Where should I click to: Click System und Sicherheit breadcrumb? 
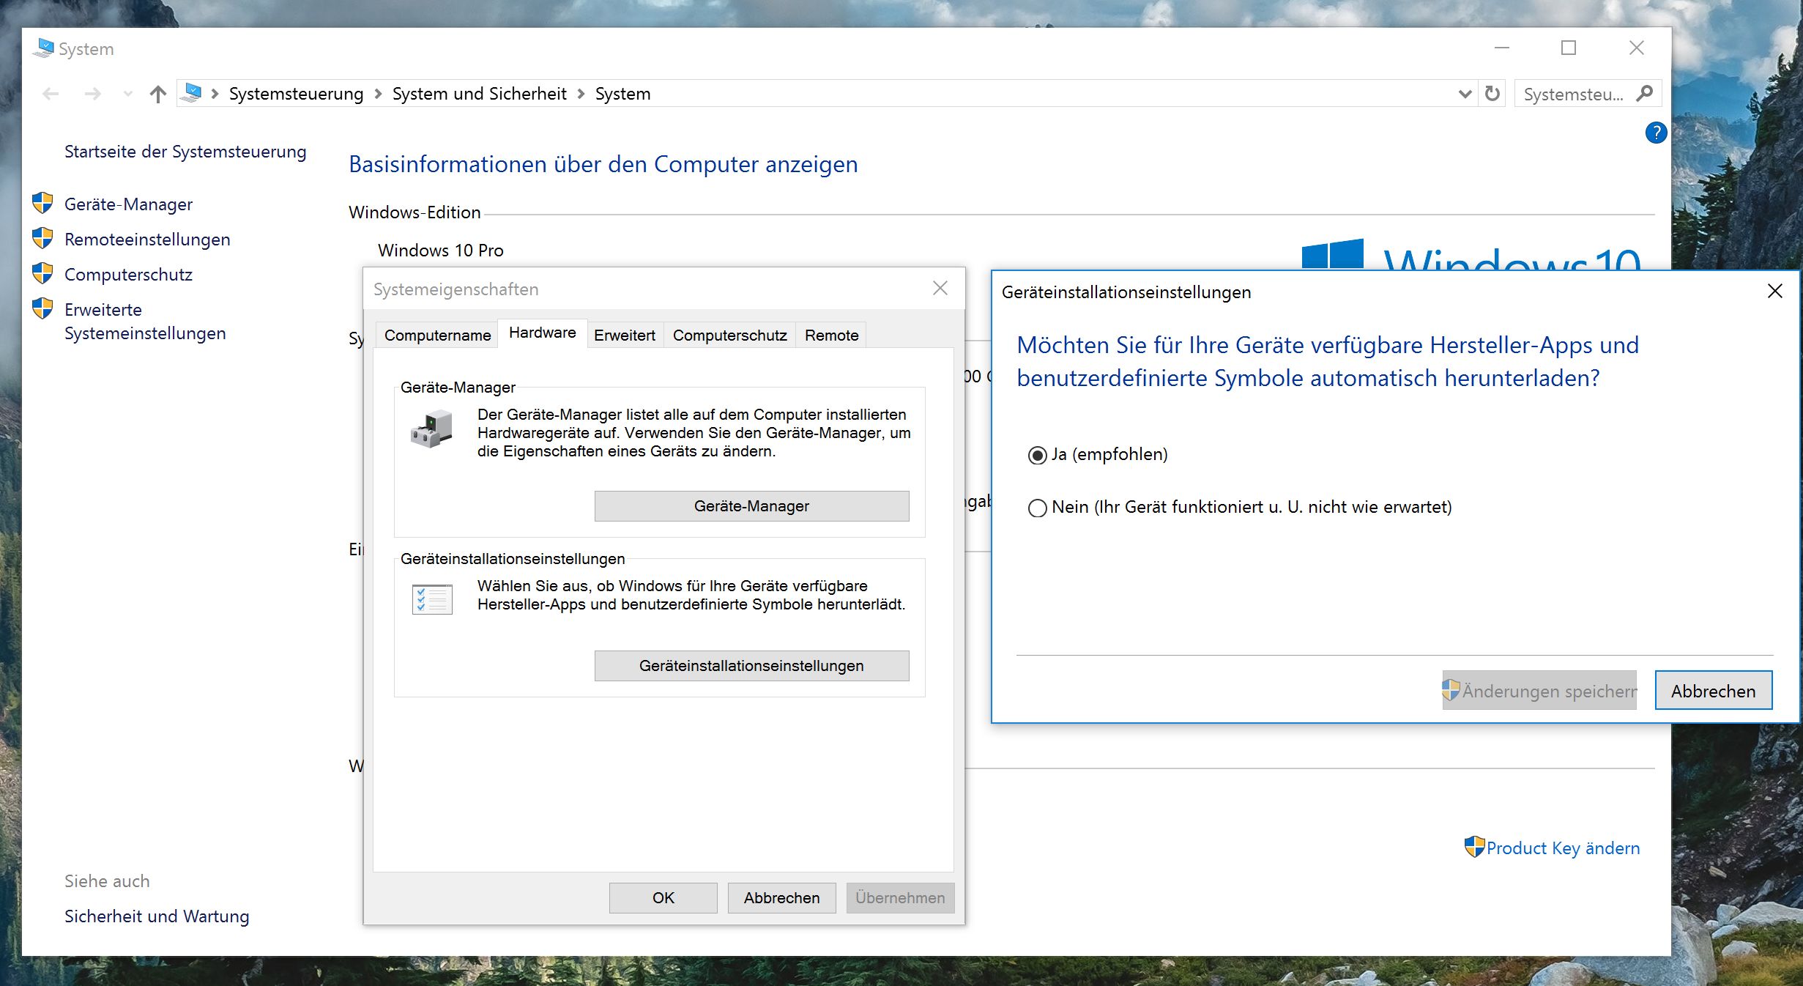click(479, 94)
